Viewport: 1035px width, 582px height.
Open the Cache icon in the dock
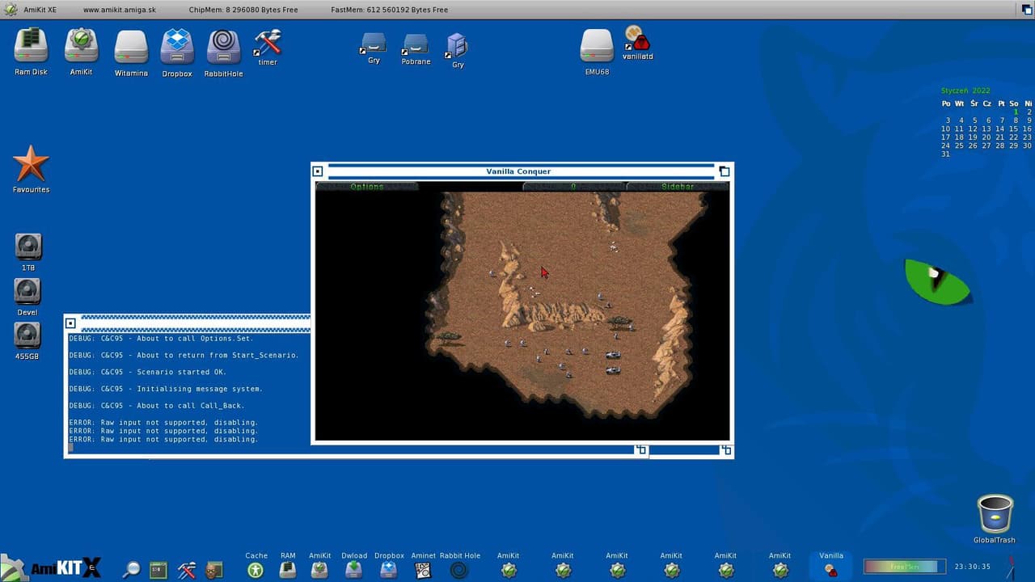(256, 570)
